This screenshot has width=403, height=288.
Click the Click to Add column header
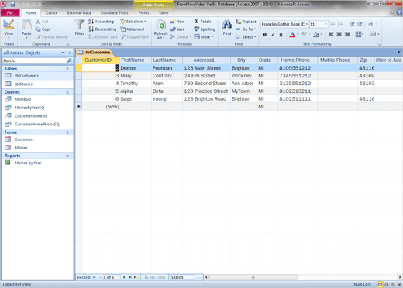click(x=388, y=60)
